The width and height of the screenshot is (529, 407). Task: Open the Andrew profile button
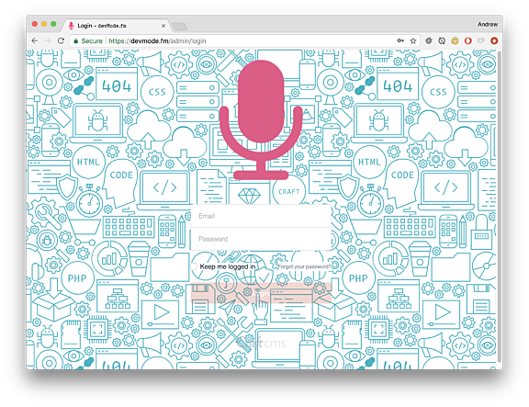(487, 24)
